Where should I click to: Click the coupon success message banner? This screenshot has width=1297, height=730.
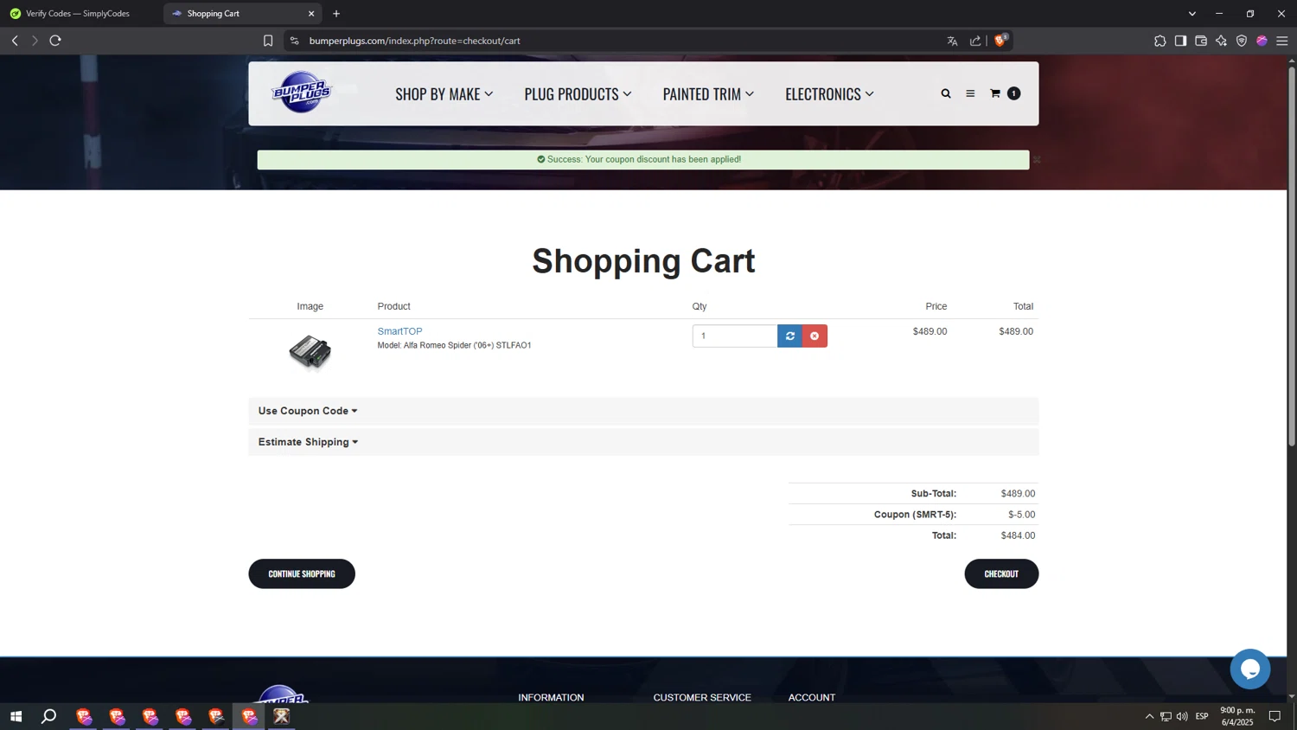[643, 160]
